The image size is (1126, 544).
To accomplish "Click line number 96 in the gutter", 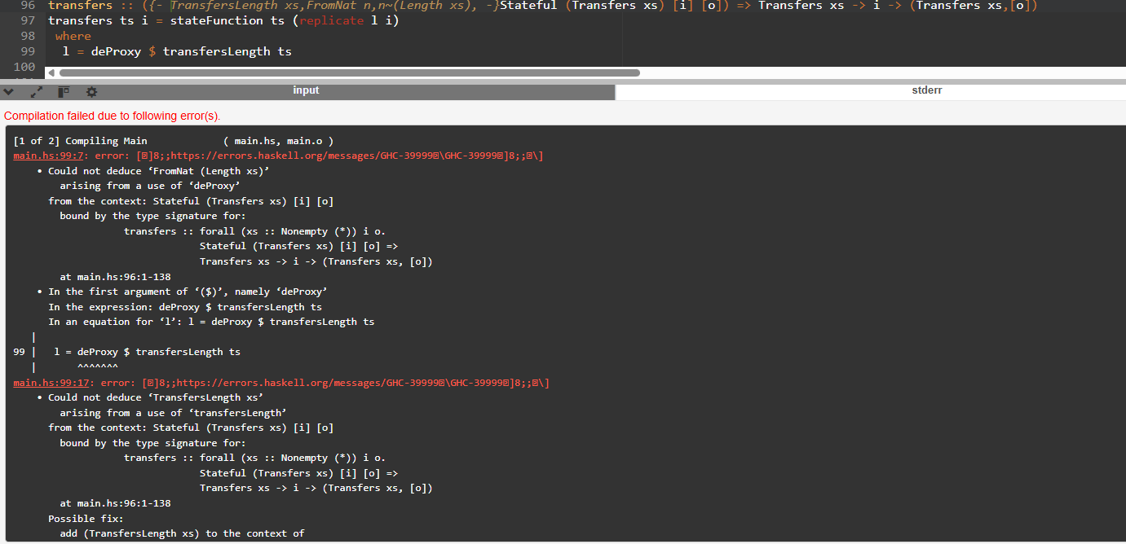I will (28, 5).
